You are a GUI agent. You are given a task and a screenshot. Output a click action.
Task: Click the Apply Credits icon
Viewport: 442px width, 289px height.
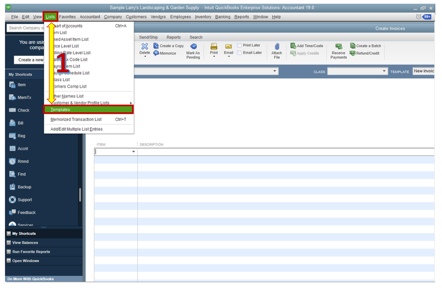click(x=293, y=53)
